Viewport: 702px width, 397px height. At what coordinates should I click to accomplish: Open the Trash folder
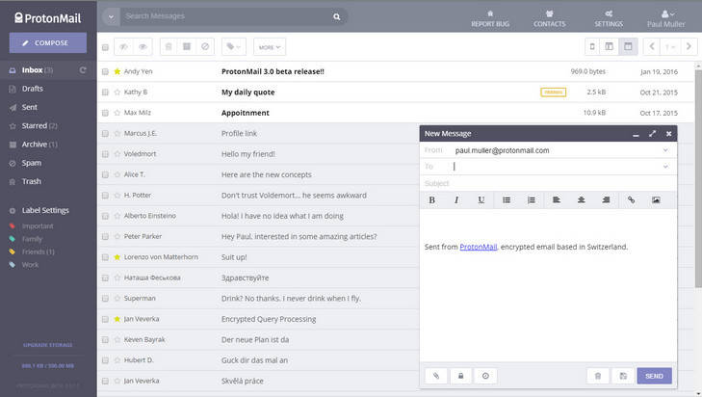pos(32,181)
